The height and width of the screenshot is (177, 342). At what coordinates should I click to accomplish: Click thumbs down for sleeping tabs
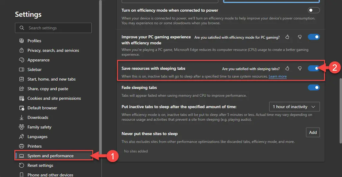click(299, 69)
